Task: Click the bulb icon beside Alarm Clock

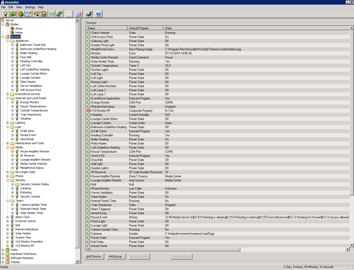Action: (12, 217)
